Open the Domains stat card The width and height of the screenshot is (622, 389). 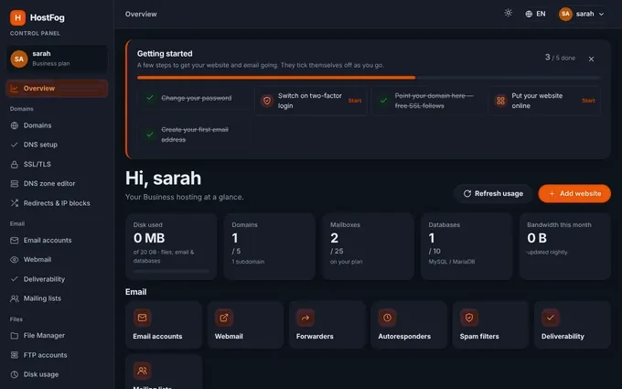pyautogui.click(x=269, y=246)
